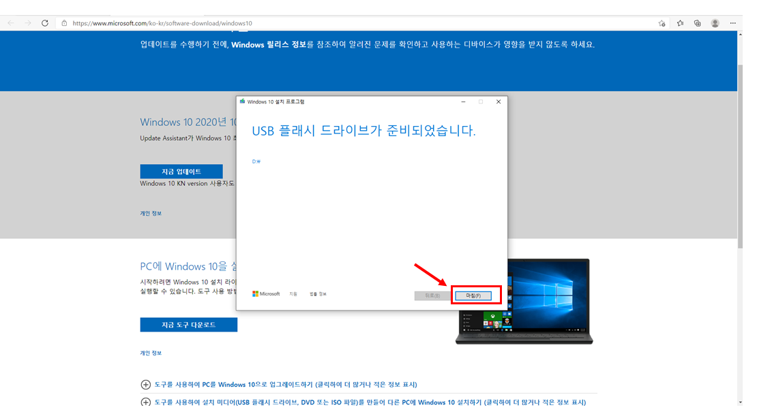Image resolution: width=757 pixels, height=416 pixels.
Task: Click the 마침(F) finish button
Action: coord(473,295)
